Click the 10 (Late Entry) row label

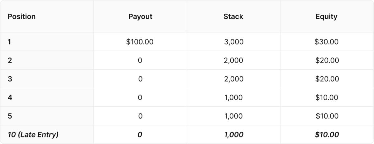(x=33, y=135)
